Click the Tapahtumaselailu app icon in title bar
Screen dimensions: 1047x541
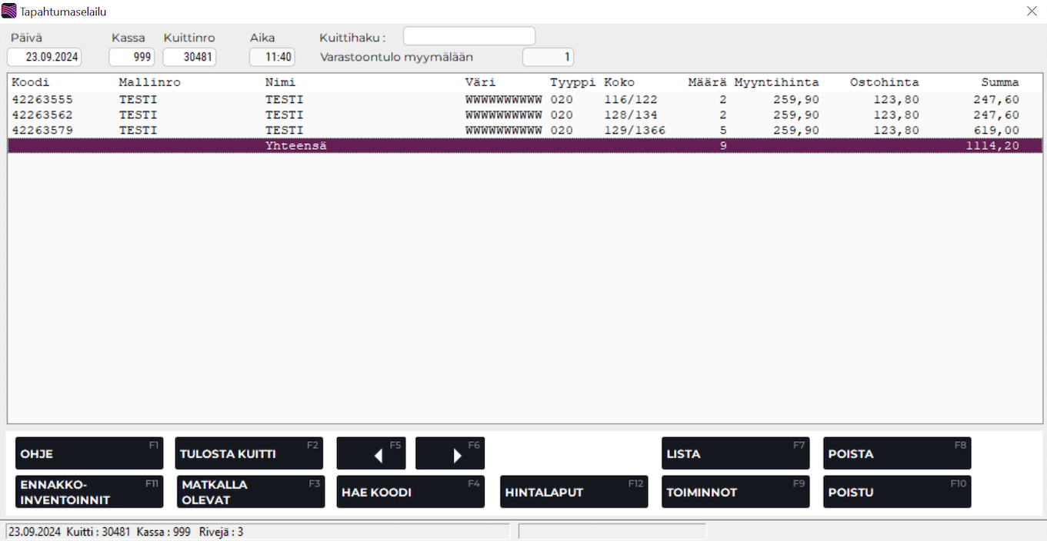9,11
